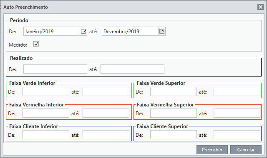Close the Auto Preenchimento dialog
The width and height of the screenshot is (267, 158).
click(x=260, y=7)
